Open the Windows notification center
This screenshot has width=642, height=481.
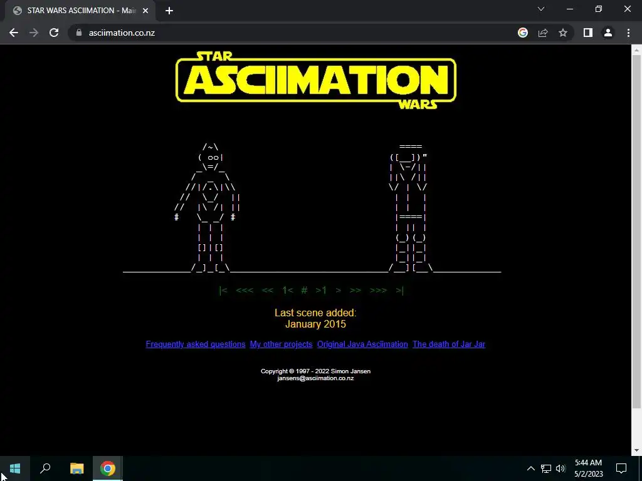[x=621, y=468]
